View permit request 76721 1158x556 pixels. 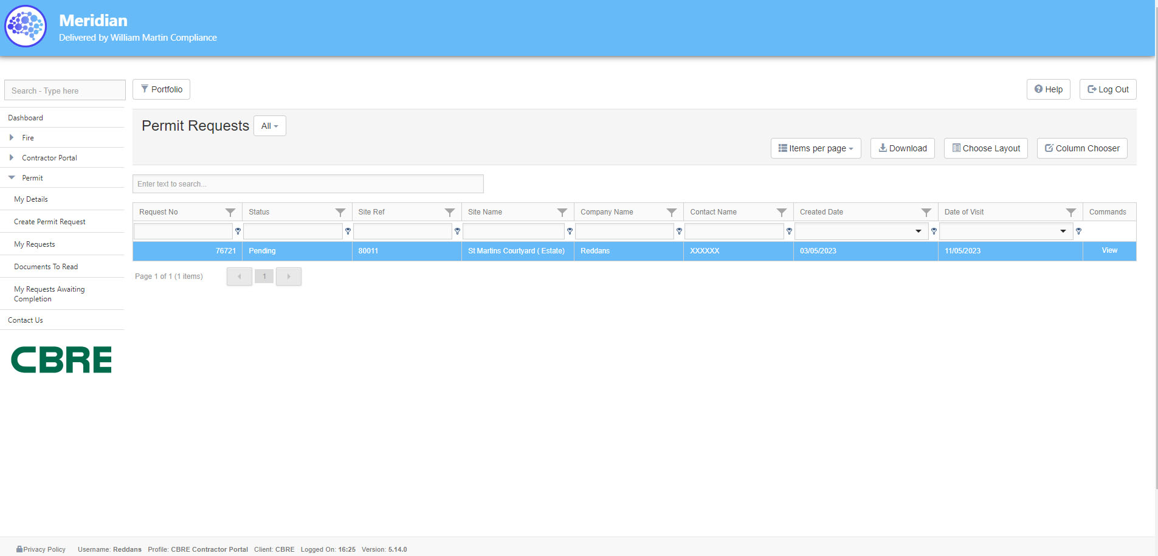pyautogui.click(x=1109, y=251)
